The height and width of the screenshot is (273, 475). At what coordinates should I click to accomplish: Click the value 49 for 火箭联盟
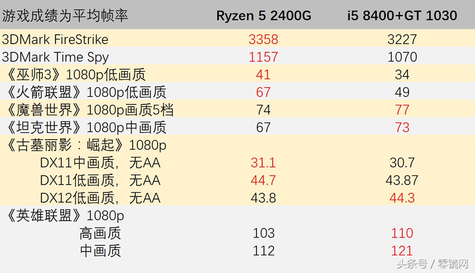402,92
